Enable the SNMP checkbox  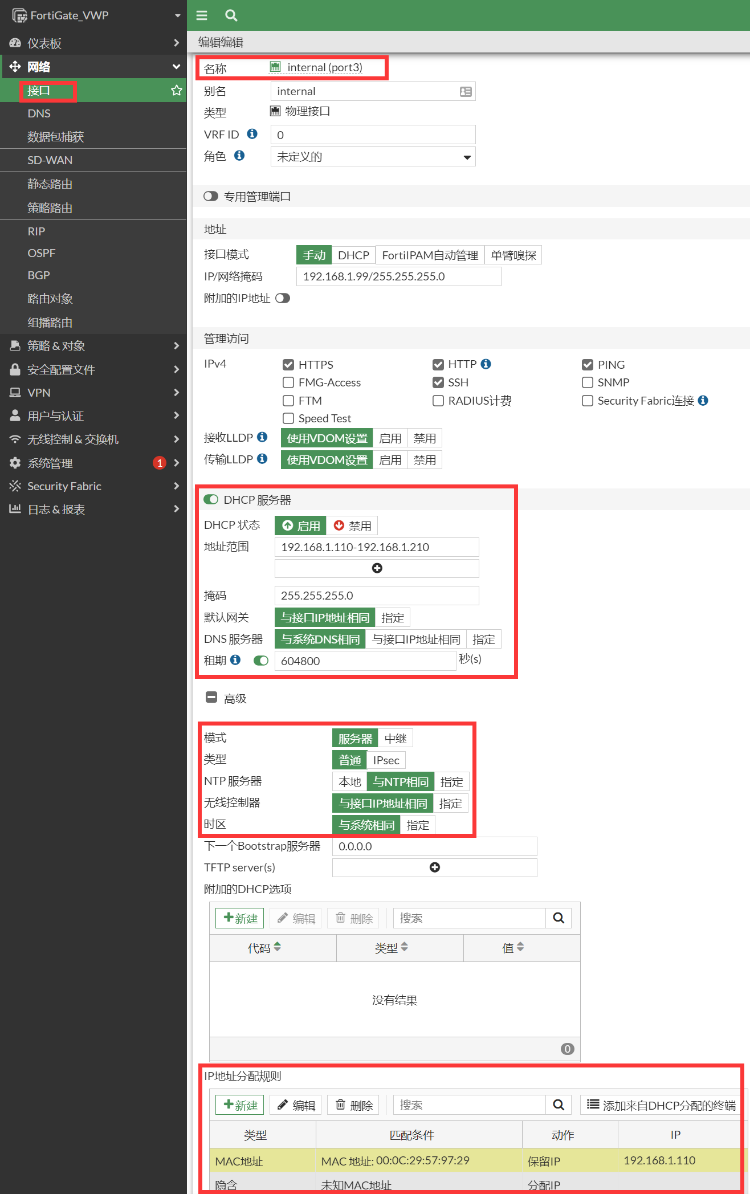click(588, 382)
